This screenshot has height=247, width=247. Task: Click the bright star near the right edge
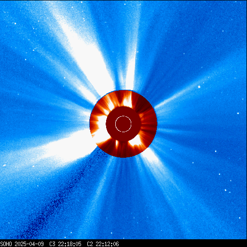238,113
